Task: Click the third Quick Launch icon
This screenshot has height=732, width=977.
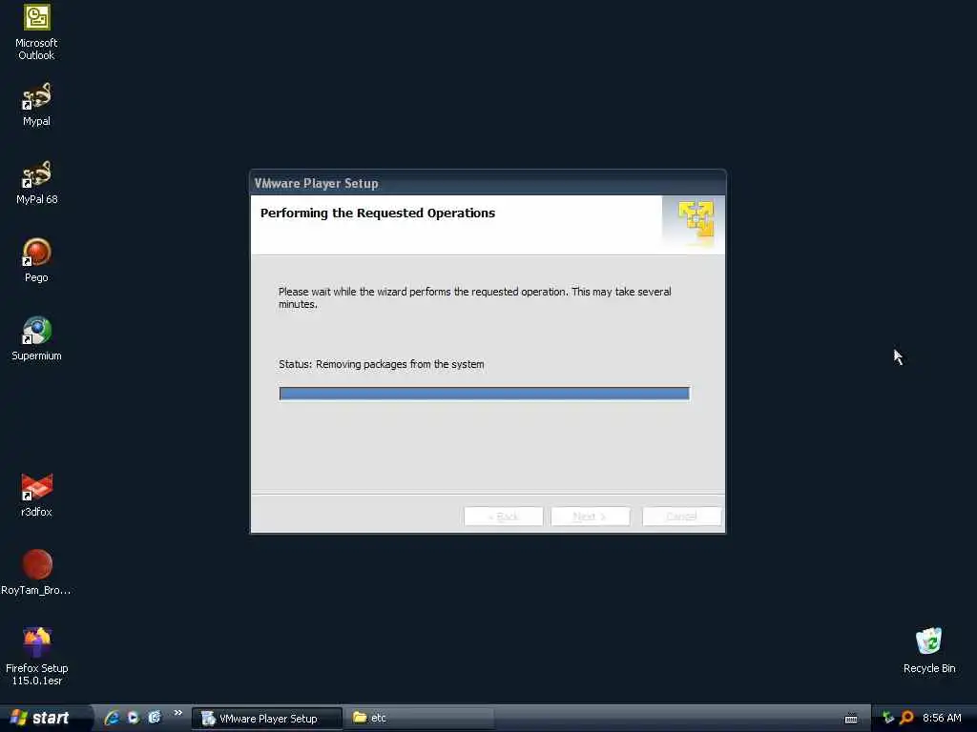Action: (154, 718)
